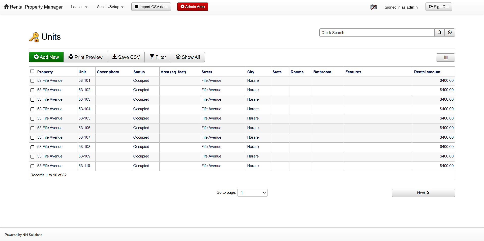Image resolution: width=484 pixels, height=241 pixels.
Task: Click the keyboard icon near the sign-in status
Action: click(373, 7)
